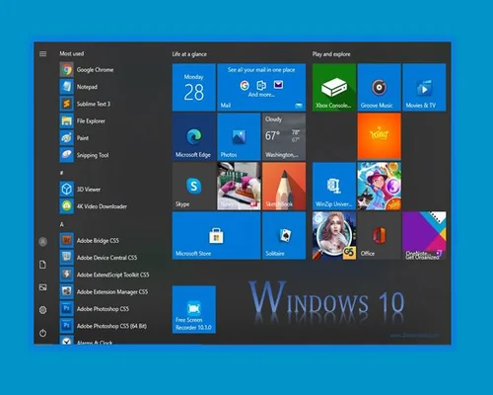
Task: Open the Skype tile
Action: [x=194, y=186]
